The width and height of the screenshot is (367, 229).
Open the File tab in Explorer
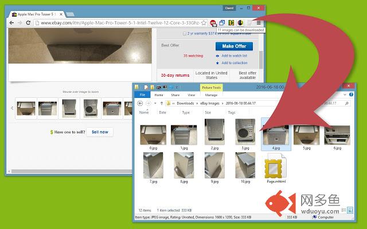coord(142,95)
